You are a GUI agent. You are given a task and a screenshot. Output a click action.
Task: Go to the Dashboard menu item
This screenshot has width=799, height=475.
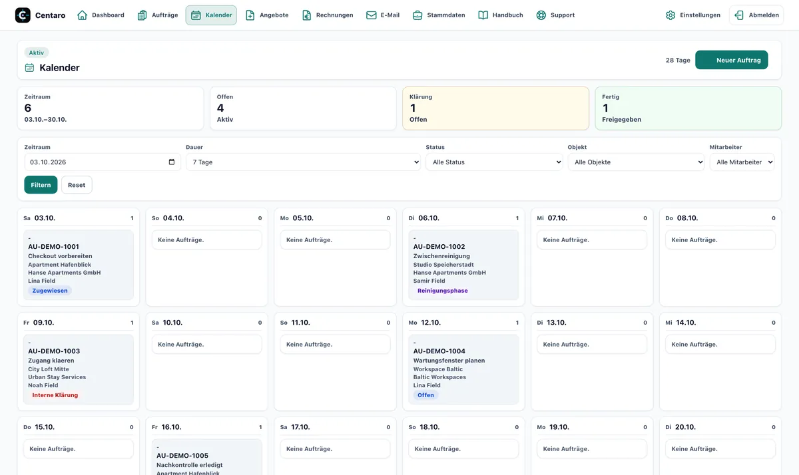pyautogui.click(x=101, y=15)
